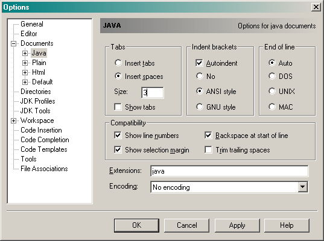Set end of line to MAC
This screenshot has height=241, width=324.
coord(272,107)
